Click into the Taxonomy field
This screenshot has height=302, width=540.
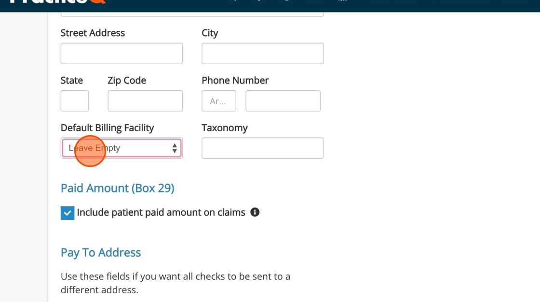262,148
